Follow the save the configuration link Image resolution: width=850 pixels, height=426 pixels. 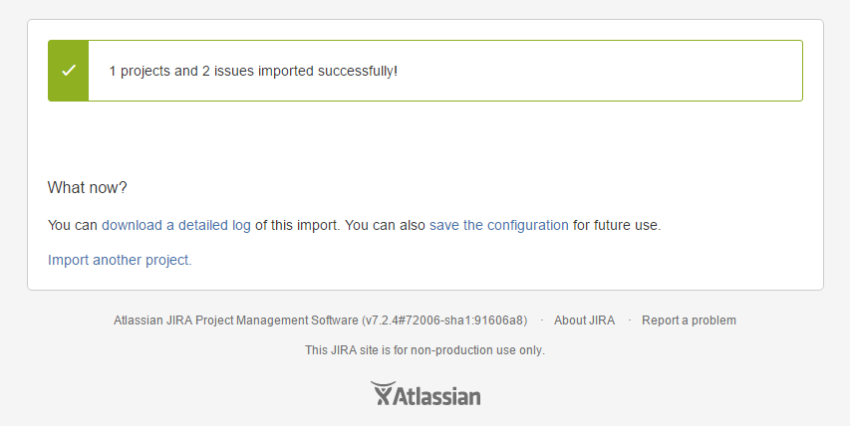(498, 225)
